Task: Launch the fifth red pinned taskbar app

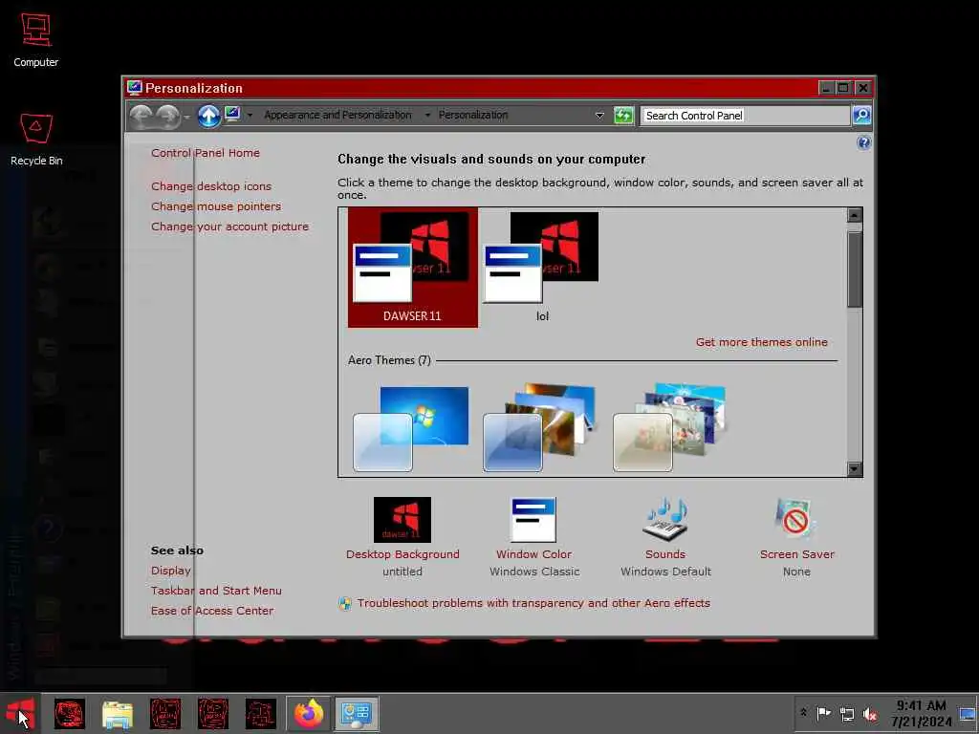Action: 260,714
